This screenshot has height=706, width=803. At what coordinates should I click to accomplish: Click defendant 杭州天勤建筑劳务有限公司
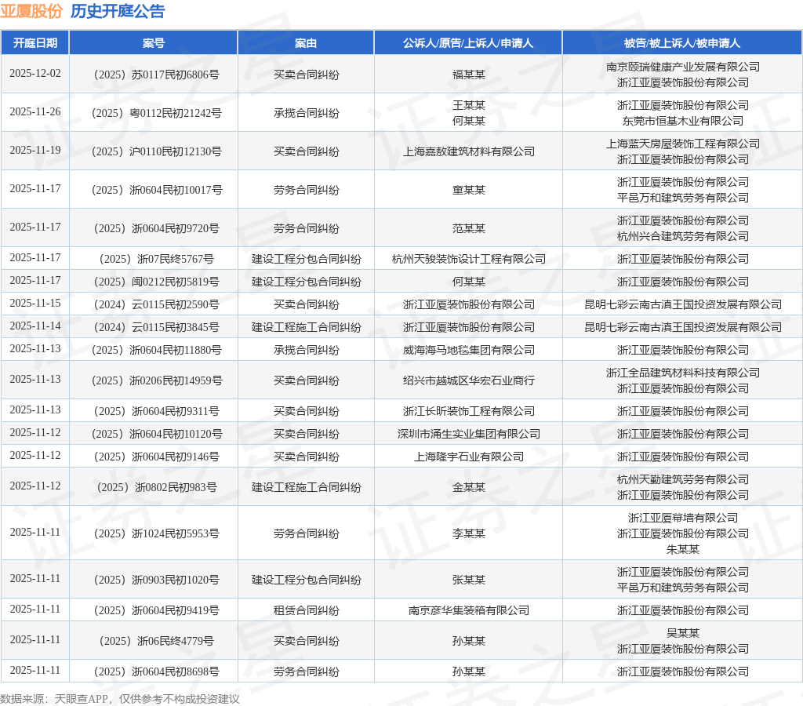(683, 479)
